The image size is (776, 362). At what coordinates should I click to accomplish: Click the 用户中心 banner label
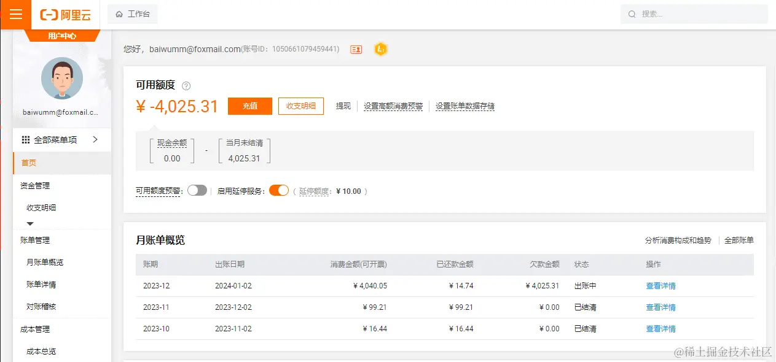(62, 36)
